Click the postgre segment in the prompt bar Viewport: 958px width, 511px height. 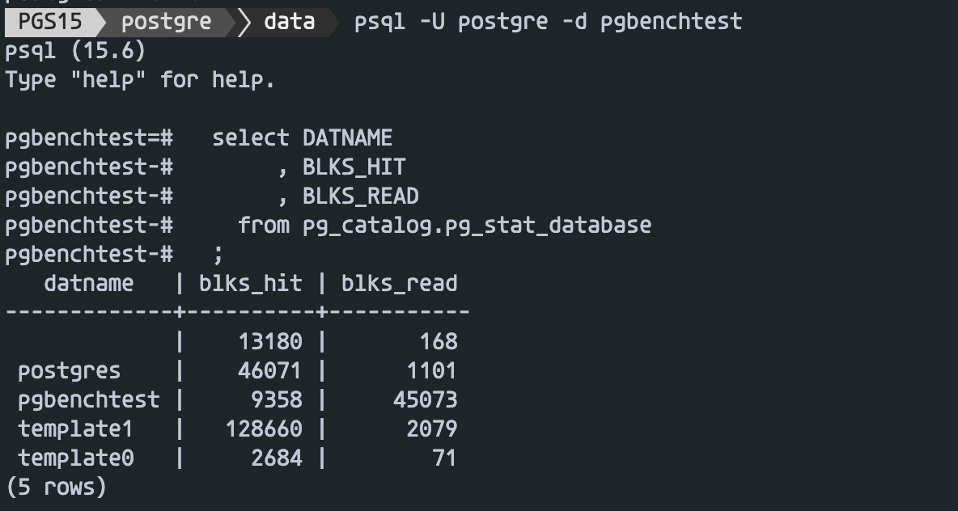(166, 21)
